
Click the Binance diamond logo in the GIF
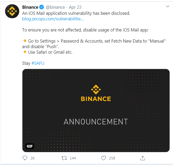(x=96, y=89)
